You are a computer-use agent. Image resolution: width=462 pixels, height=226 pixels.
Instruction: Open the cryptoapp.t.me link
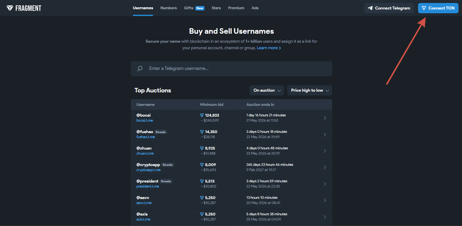(149, 170)
